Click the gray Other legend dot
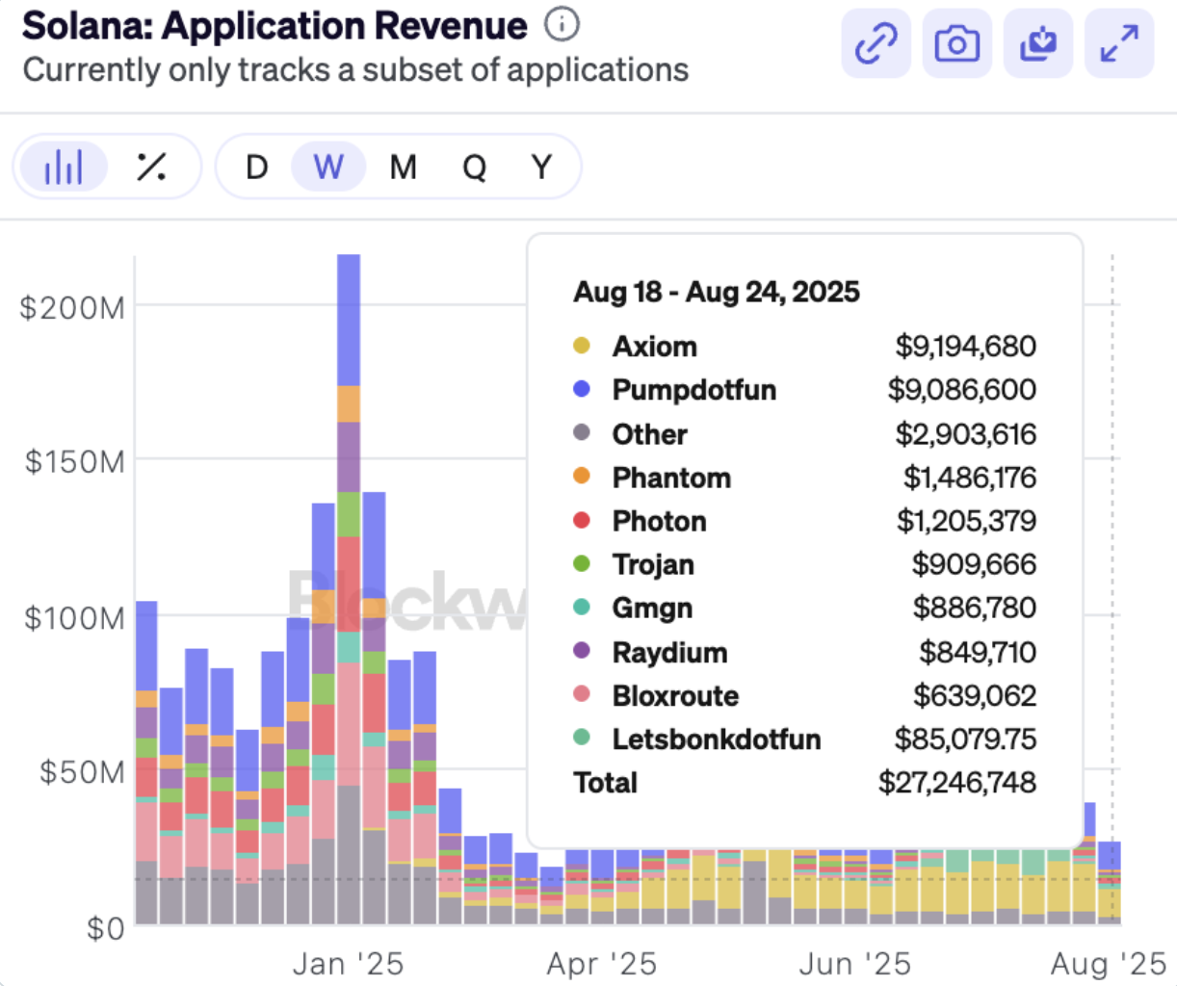This screenshot has width=1177, height=986. (582, 432)
